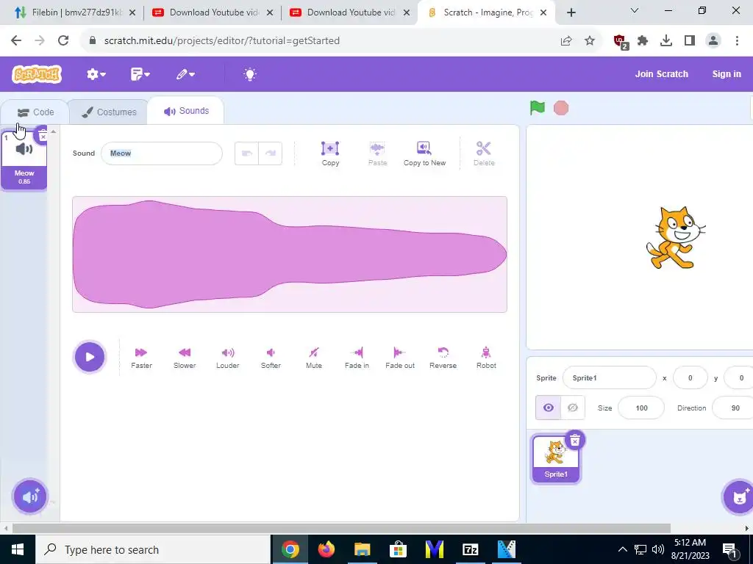753x564 pixels.
Task: Click the Sprite name field
Action: (609, 378)
